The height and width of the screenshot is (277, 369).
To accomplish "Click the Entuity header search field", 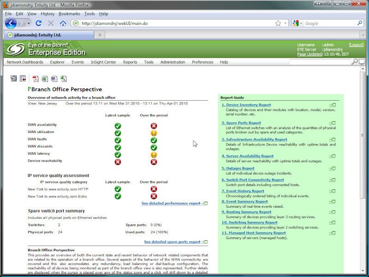I will 320,62.
